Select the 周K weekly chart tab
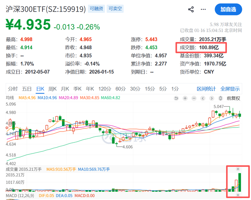This screenshot has height=200, width=251. coord(52,89)
